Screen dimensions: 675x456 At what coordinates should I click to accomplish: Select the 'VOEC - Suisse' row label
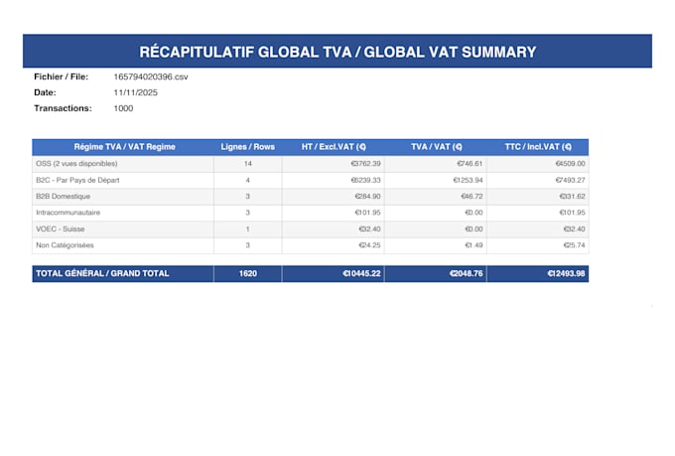point(61,228)
